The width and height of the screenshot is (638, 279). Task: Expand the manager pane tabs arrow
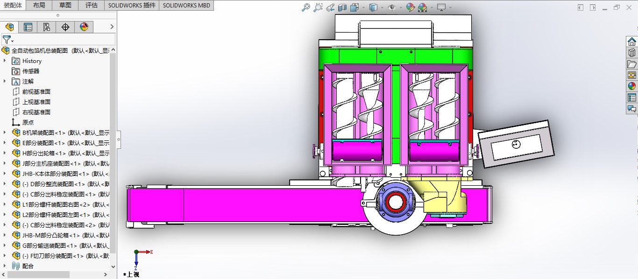pyautogui.click(x=112, y=27)
